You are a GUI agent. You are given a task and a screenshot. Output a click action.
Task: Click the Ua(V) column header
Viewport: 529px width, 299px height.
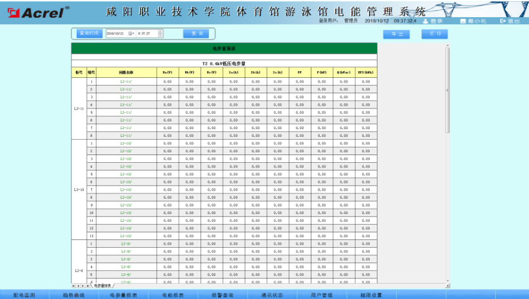tap(167, 73)
